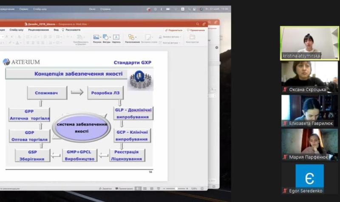Click the Стандарти GXP heading text

(133, 62)
